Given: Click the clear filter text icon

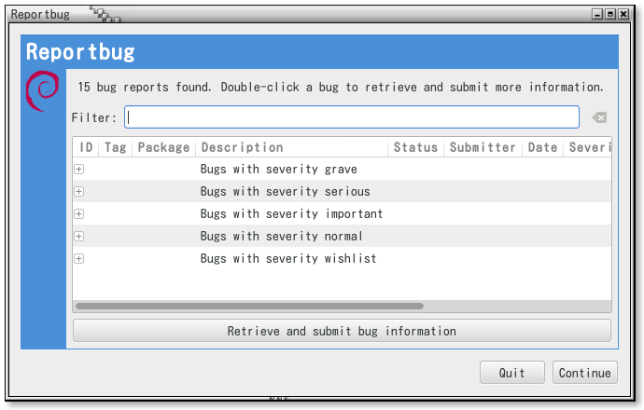Looking at the screenshot, I should pyautogui.click(x=599, y=117).
